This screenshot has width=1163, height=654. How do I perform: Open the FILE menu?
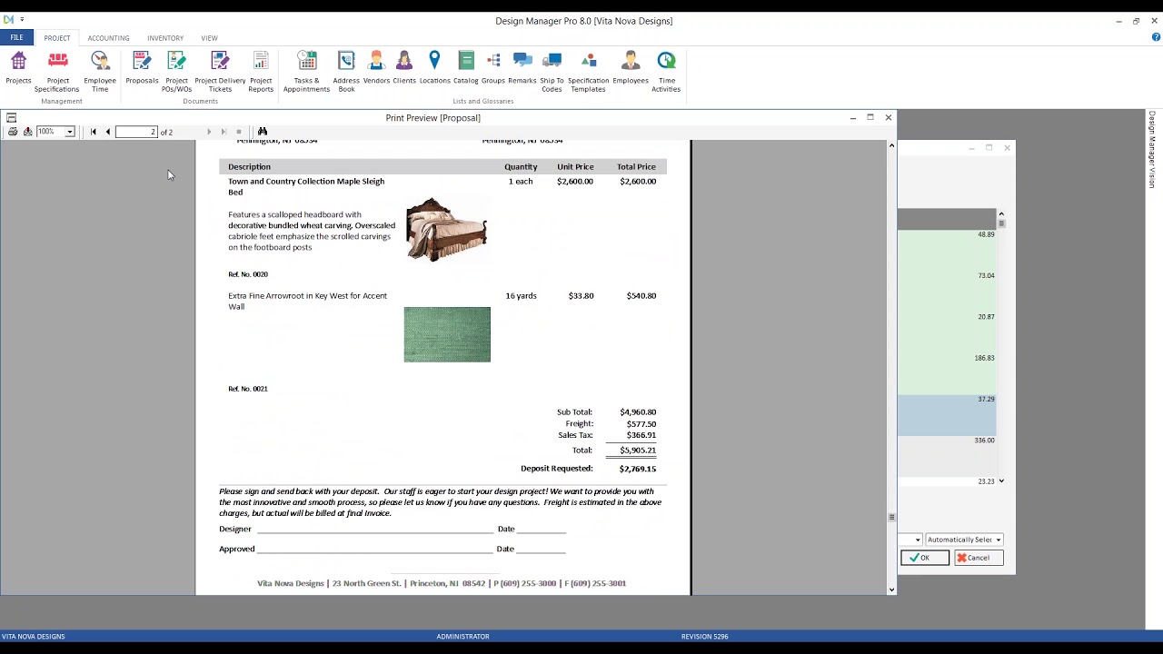pos(17,37)
